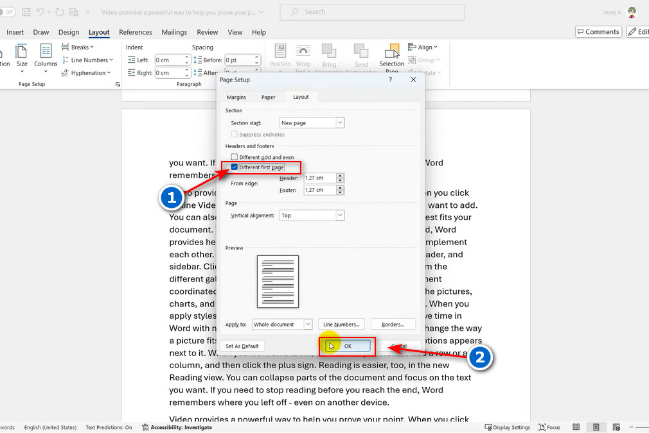
Task: Open the Line Numbers button in dialog
Action: click(342, 325)
